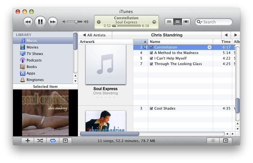Uncheck I Can't Help Myself checkbox

pyautogui.click(x=151, y=58)
